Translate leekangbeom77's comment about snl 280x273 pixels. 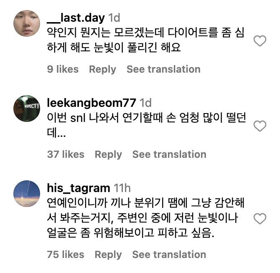point(169,154)
